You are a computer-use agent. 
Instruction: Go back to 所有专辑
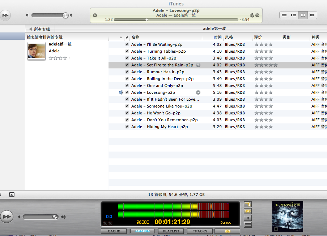40,29
